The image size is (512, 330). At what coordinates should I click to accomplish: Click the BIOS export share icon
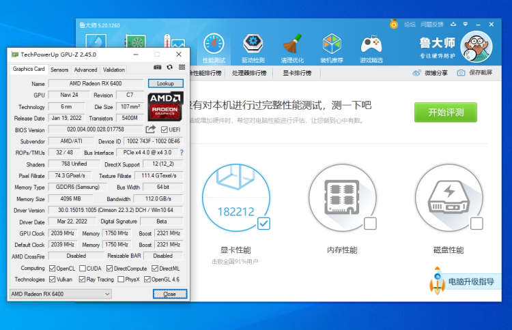[x=151, y=130]
